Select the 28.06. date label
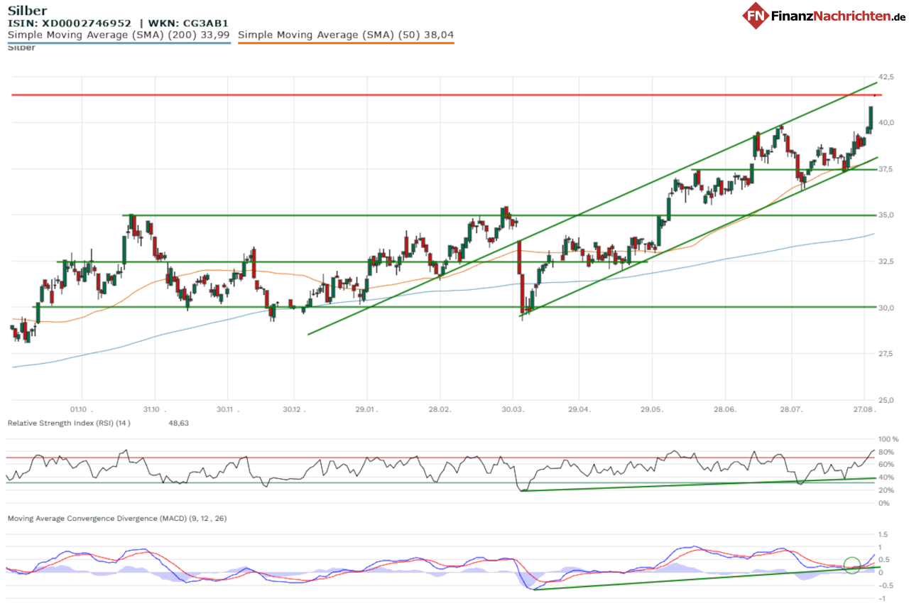The width and height of the screenshot is (909, 604). click(724, 409)
